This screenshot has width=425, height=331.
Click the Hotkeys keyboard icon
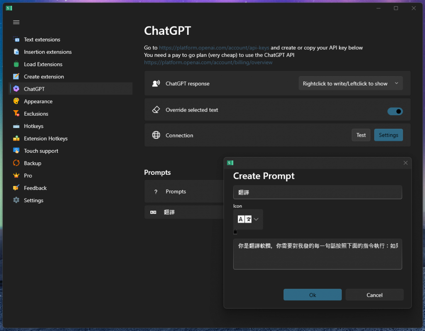[16, 126]
